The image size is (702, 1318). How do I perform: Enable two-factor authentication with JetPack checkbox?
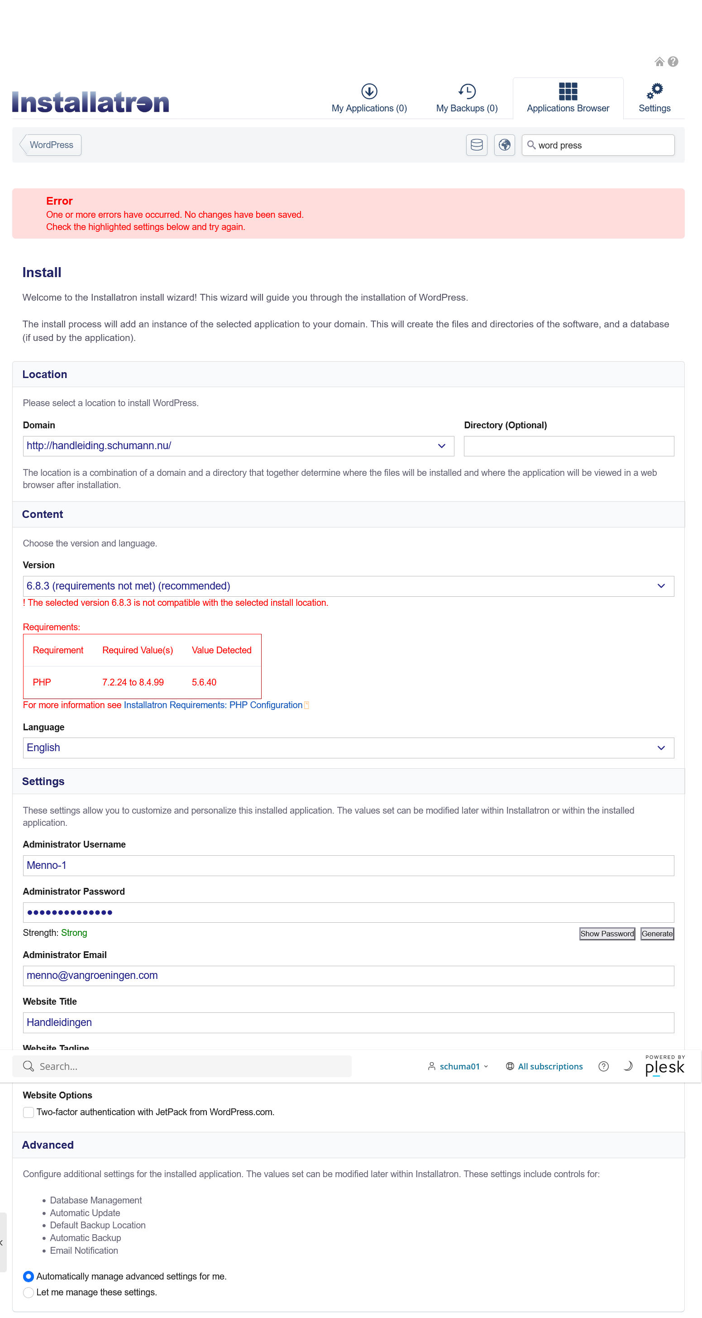click(x=29, y=1112)
